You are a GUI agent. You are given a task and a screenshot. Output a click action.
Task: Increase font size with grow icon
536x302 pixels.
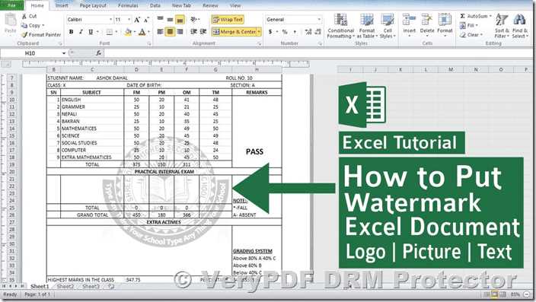(137, 20)
